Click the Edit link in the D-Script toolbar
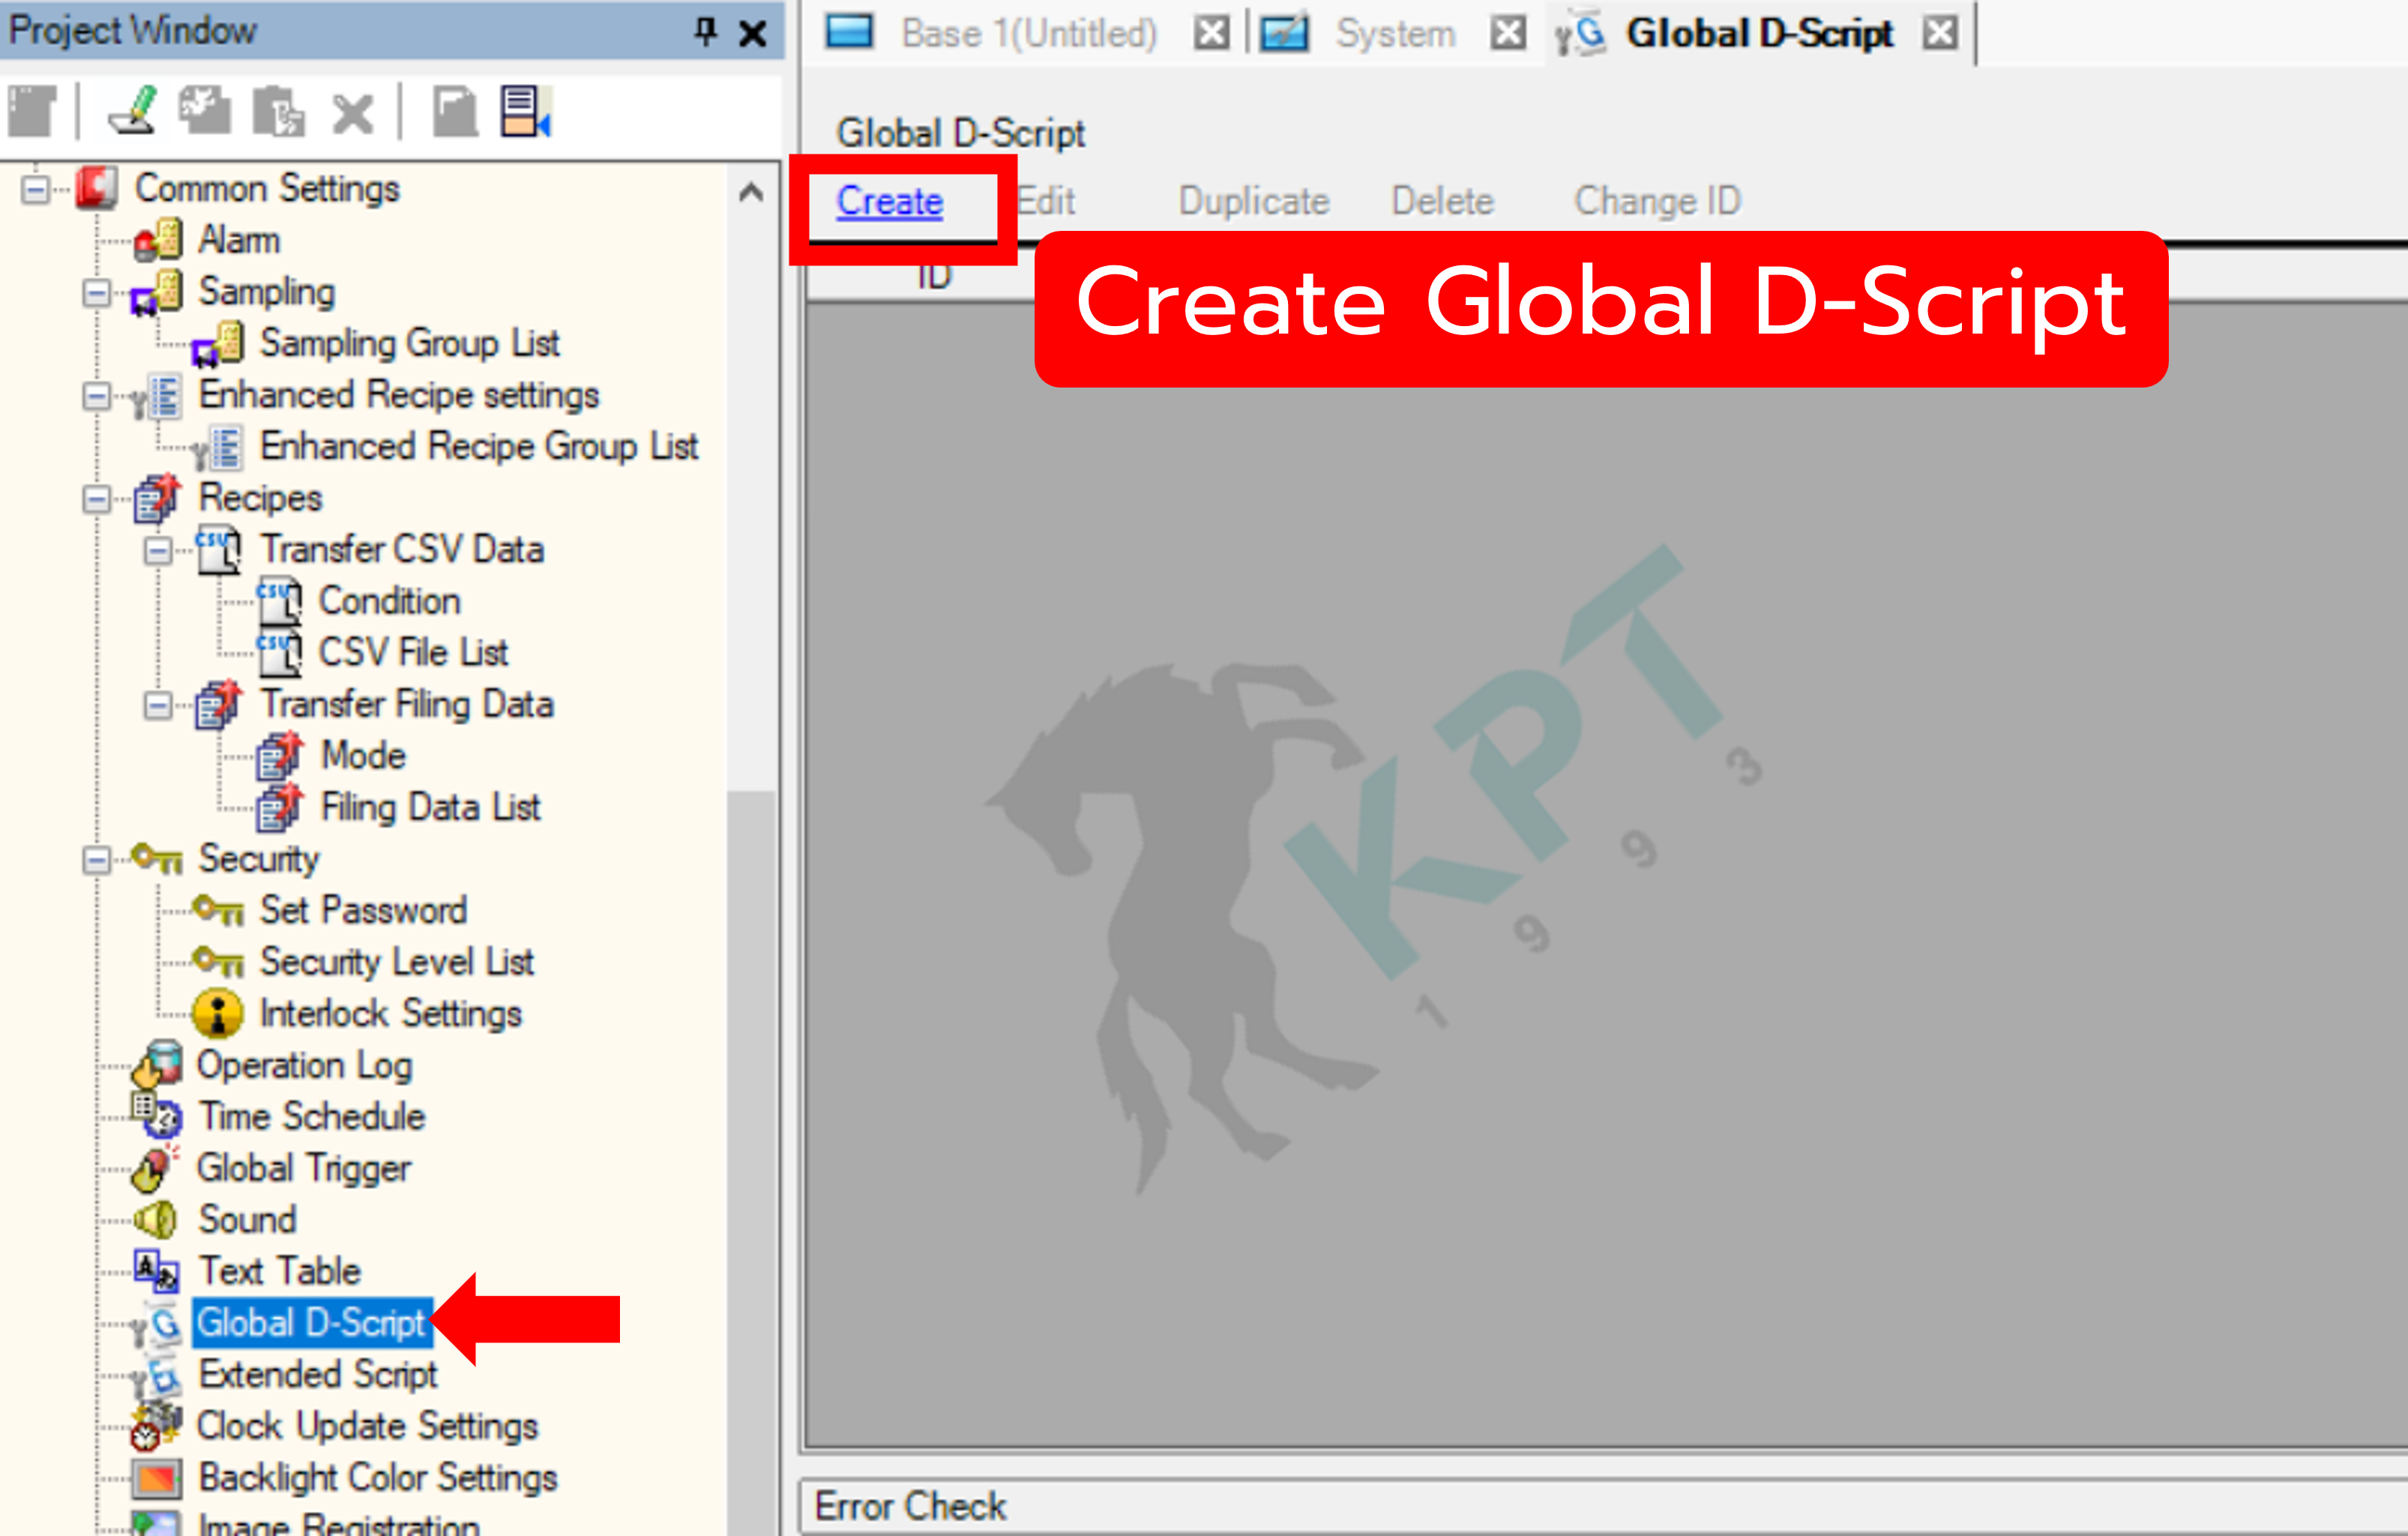2408x1536 pixels. (1046, 201)
